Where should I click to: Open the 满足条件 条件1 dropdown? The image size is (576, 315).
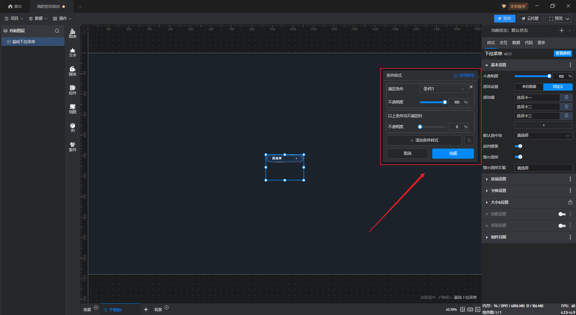[x=443, y=89]
